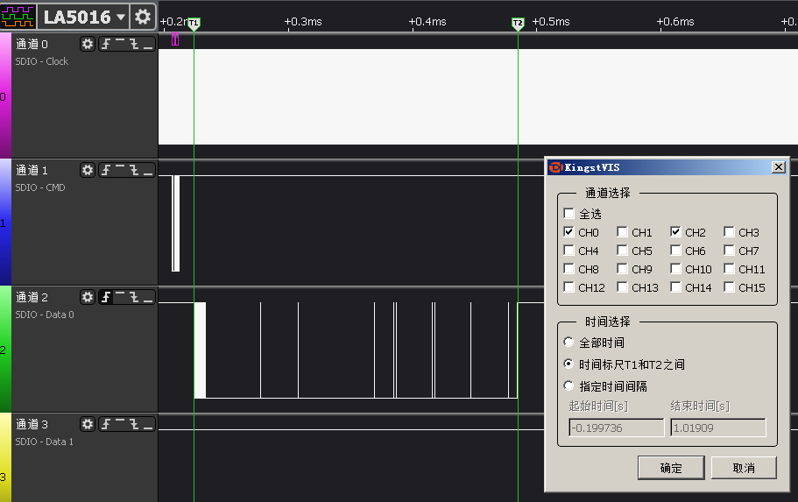Check the CH15 checkbox

pos(729,287)
